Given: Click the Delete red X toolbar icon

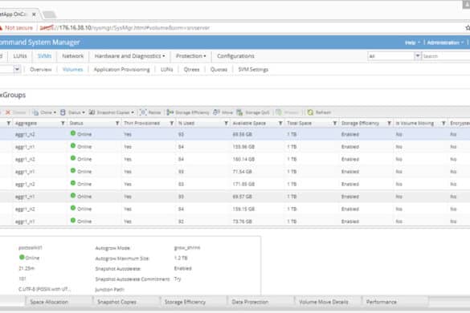Looking at the screenshot, I should 8,112.
